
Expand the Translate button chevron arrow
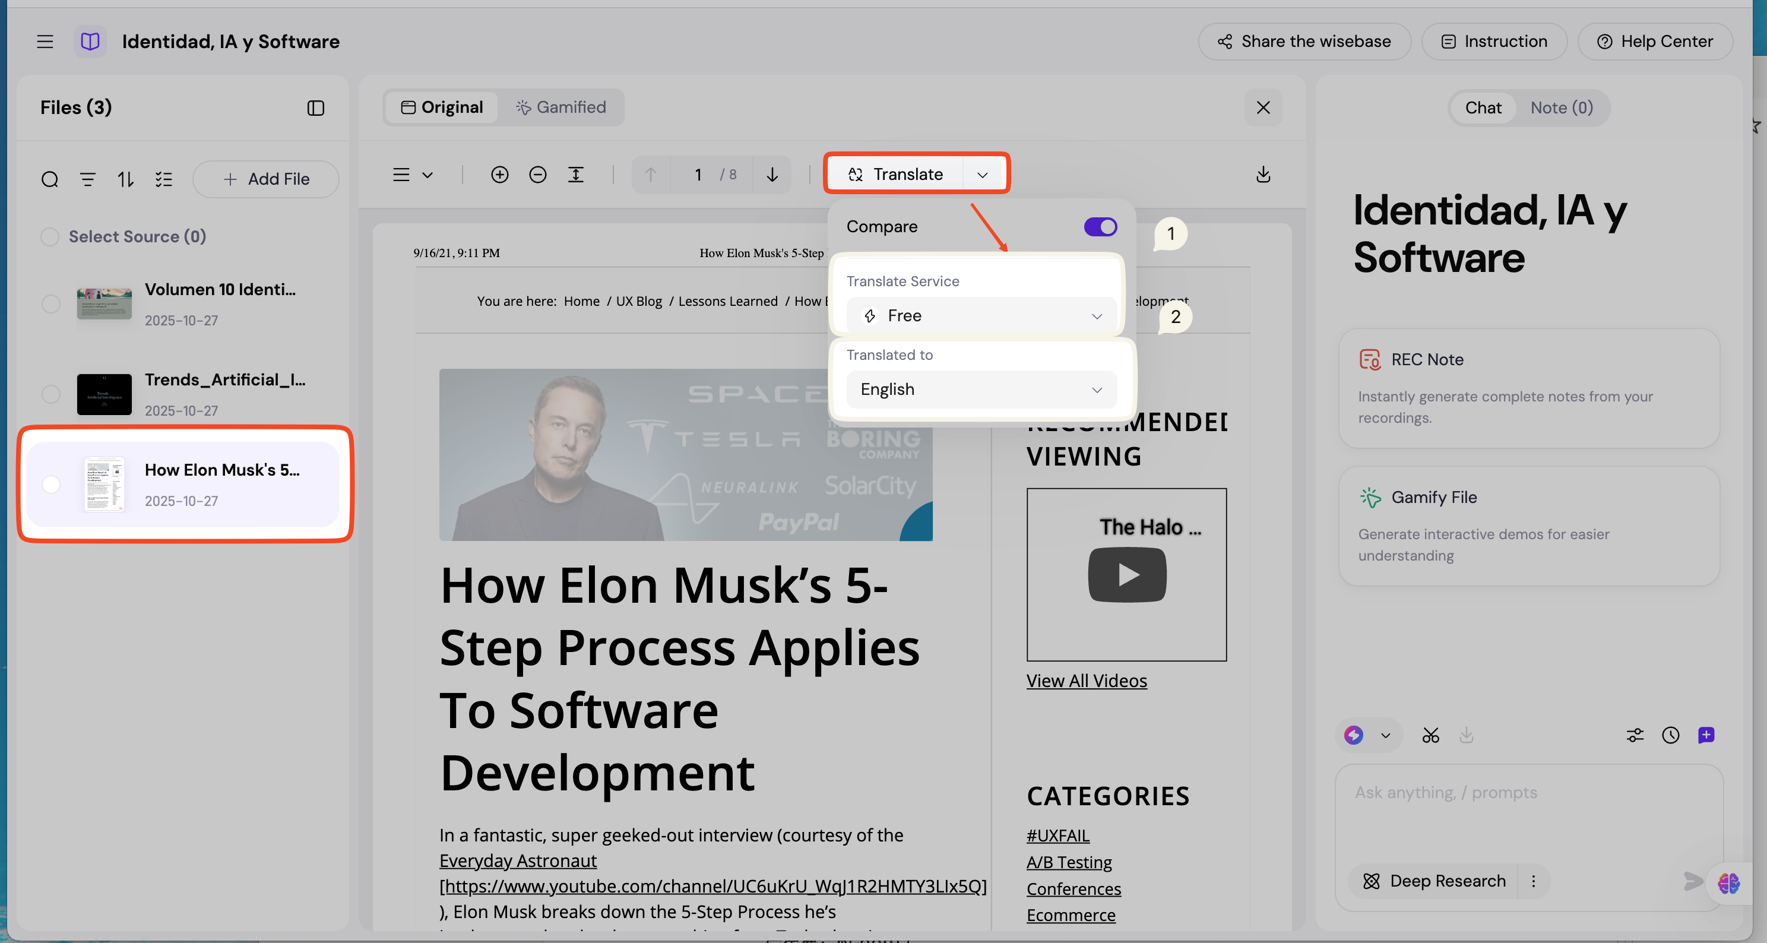982,175
